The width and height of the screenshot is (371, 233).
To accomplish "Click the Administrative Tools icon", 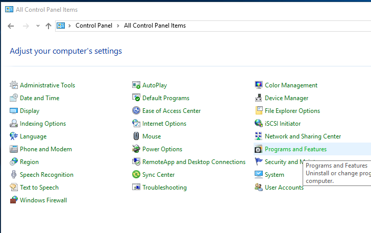I will pyautogui.click(x=14, y=85).
